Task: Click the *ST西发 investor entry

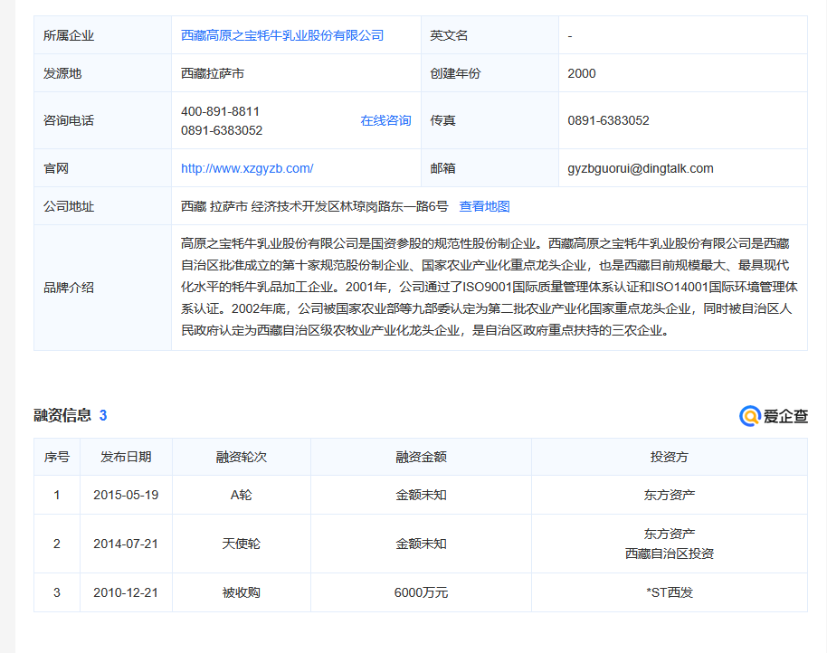Action: [669, 592]
